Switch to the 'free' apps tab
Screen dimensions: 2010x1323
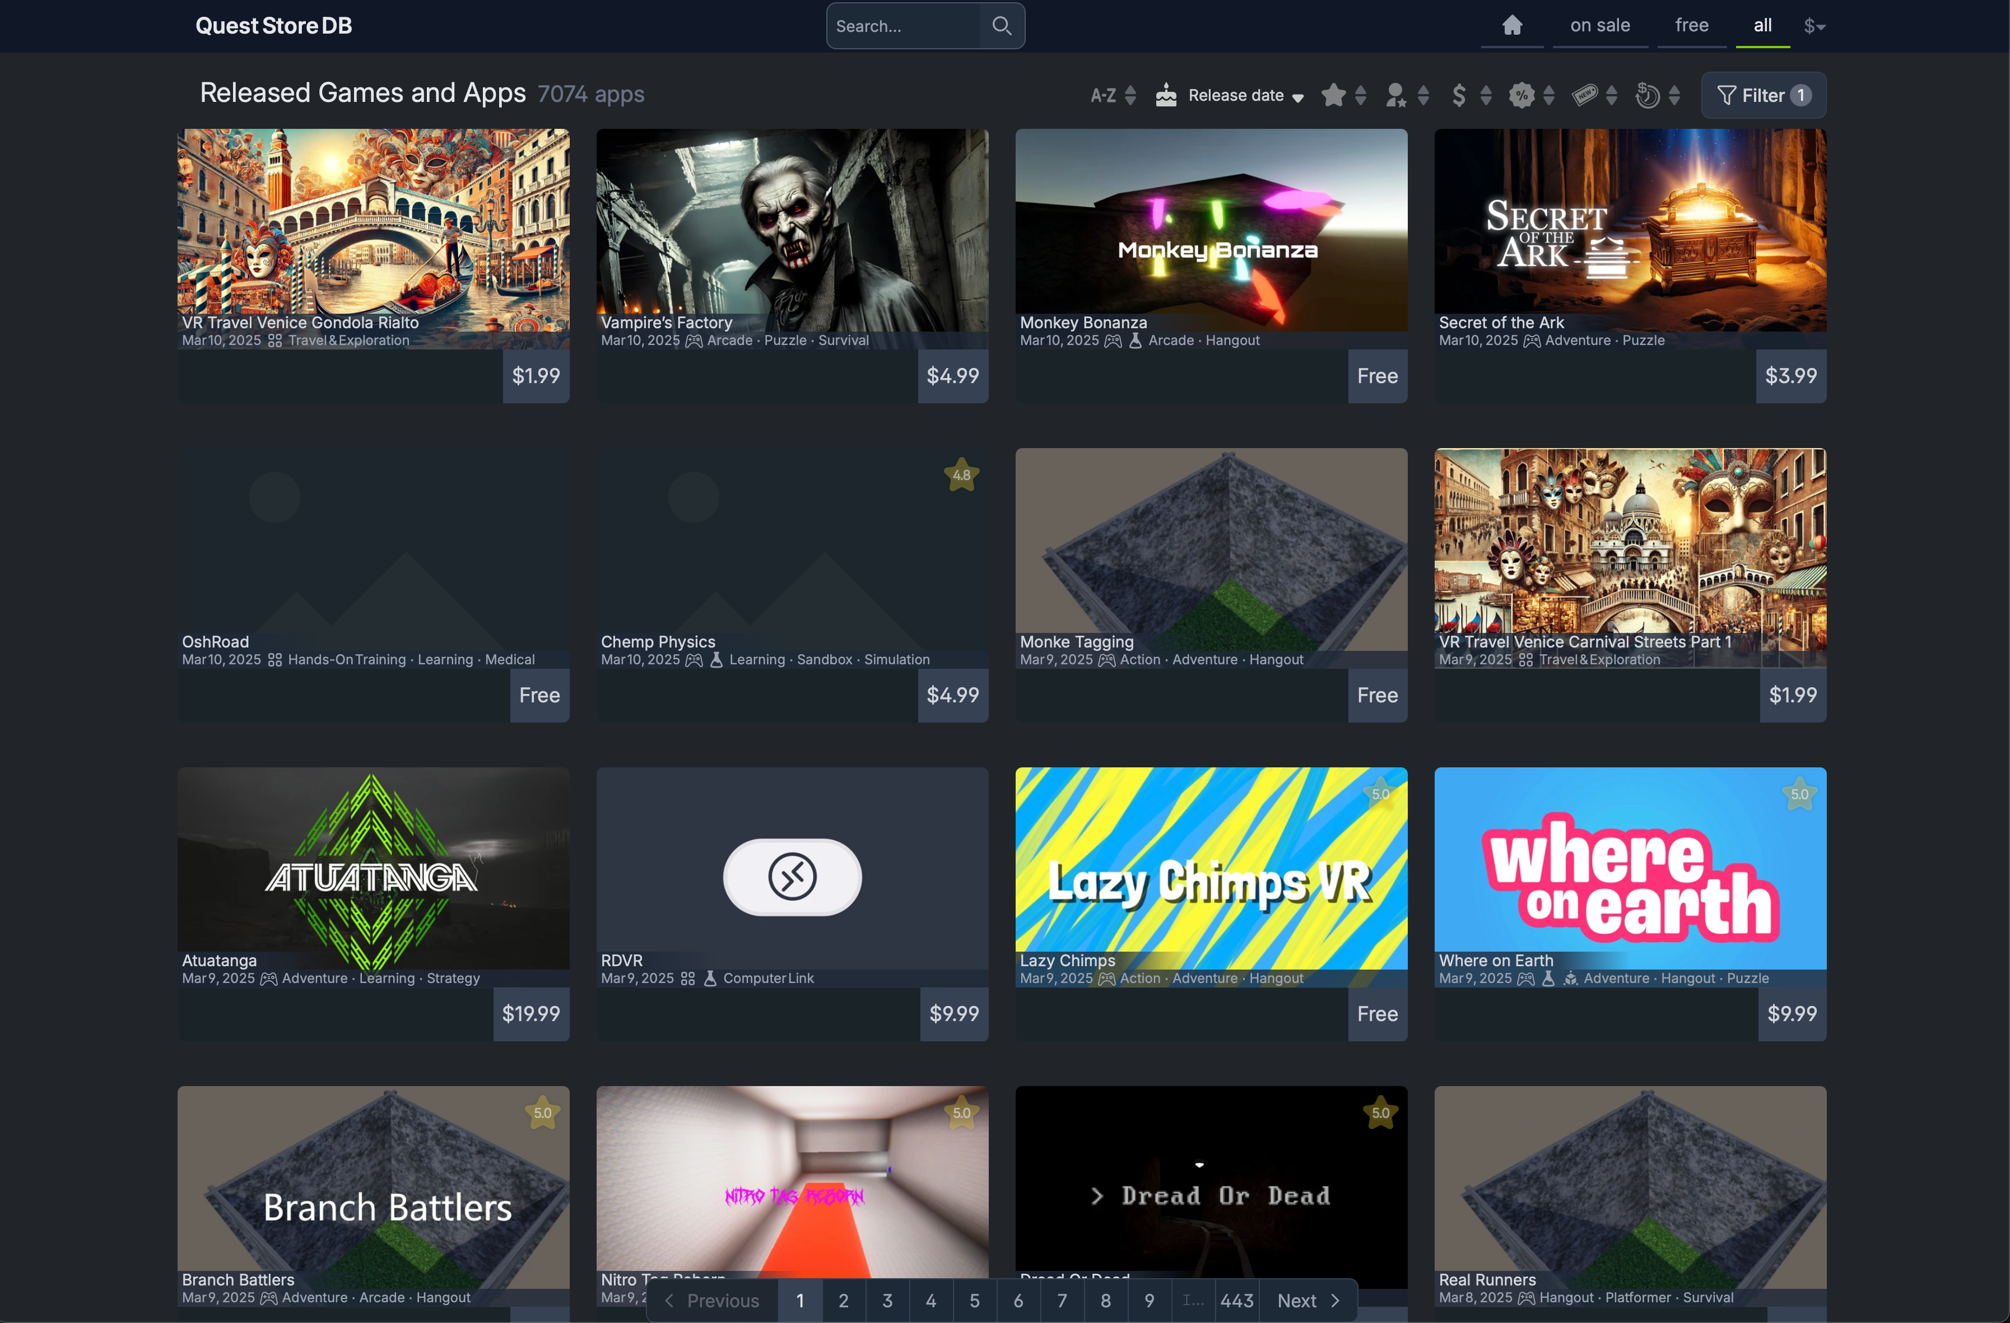(1692, 25)
